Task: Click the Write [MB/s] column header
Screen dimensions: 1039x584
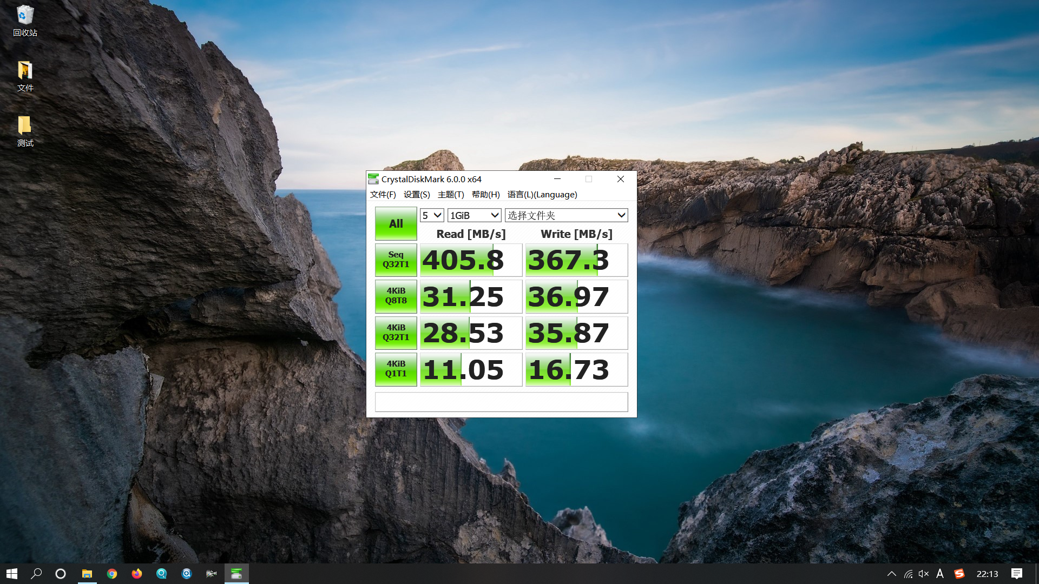Action: click(576, 234)
